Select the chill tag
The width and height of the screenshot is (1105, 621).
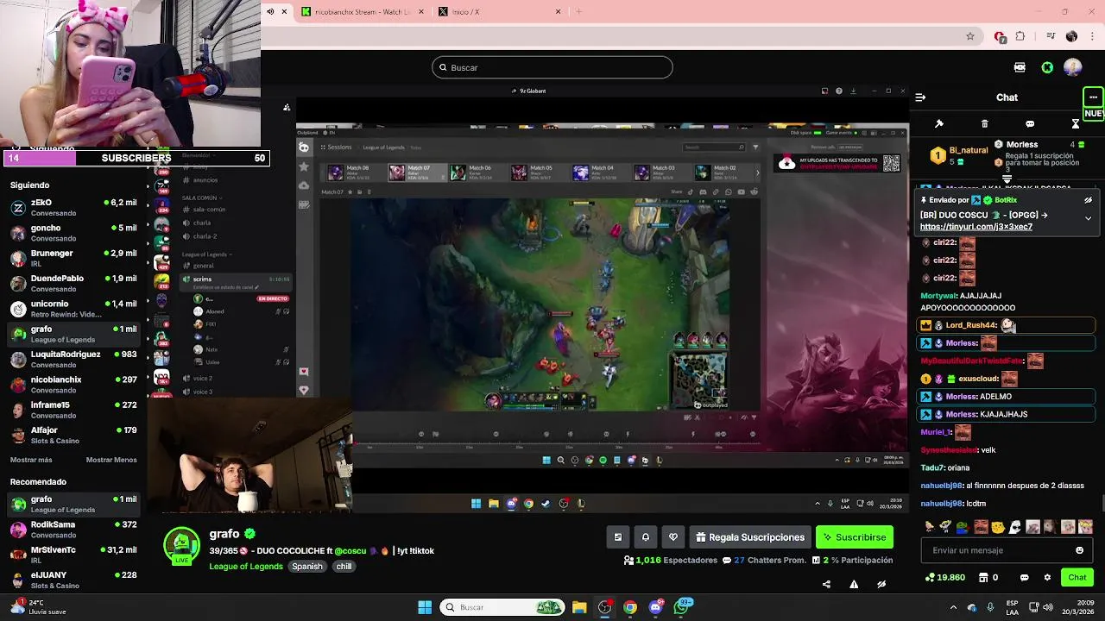point(344,567)
